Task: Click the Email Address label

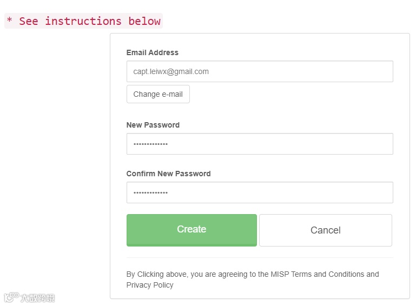Action: [152, 52]
